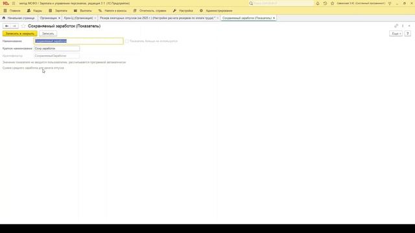This screenshot has width=415, height=233.
Task: Open Выплаты section
Action: (x=82, y=10)
